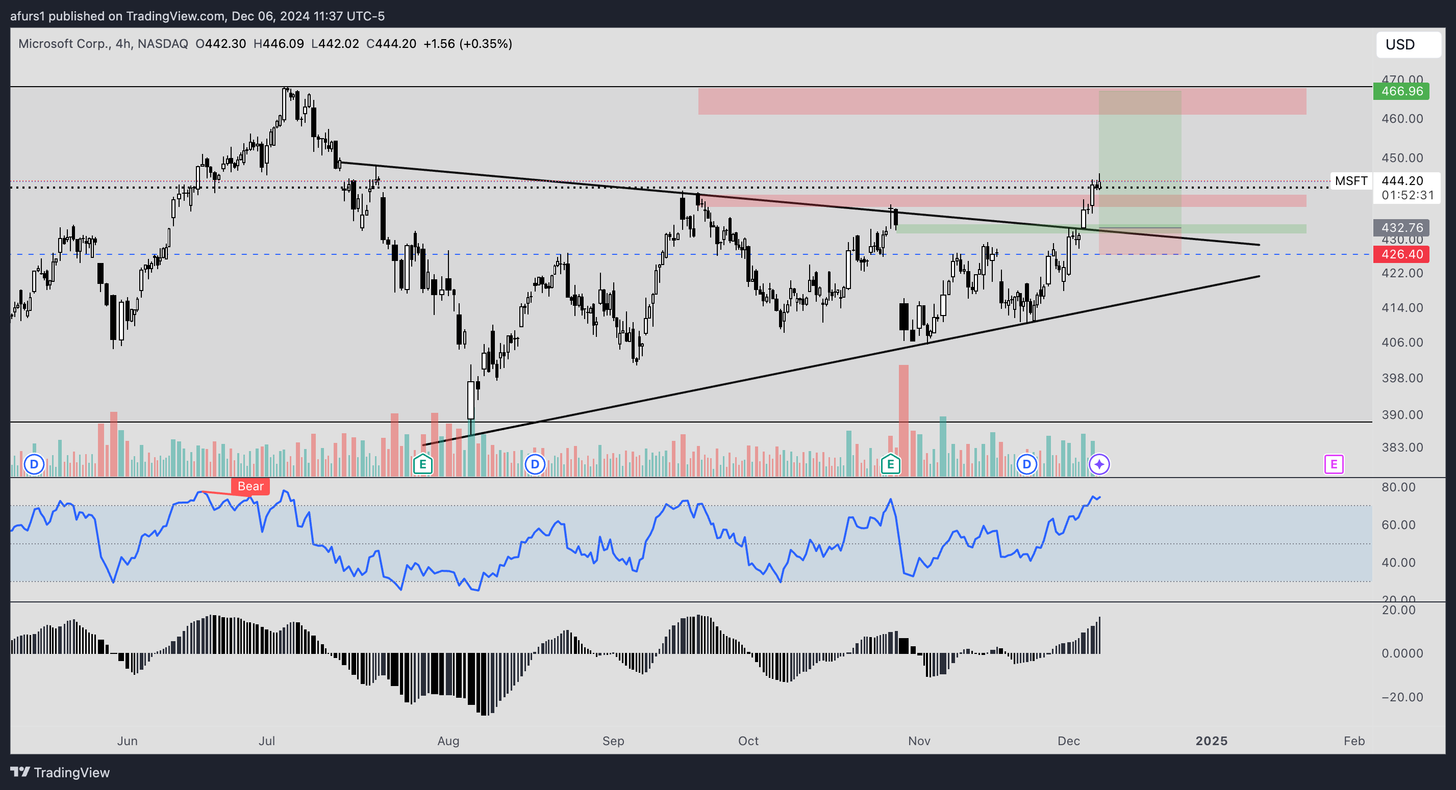The height and width of the screenshot is (790, 1456).
Task: Click the Oct label on time axis
Action: pyautogui.click(x=748, y=741)
